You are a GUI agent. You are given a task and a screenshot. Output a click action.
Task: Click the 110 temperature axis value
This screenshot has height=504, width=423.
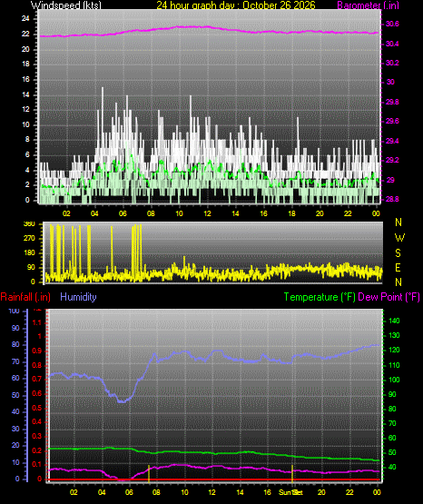click(394, 365)
